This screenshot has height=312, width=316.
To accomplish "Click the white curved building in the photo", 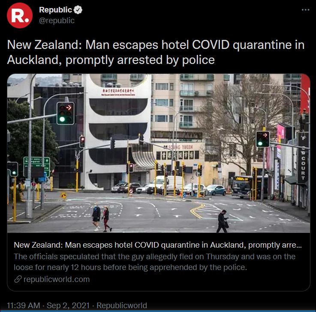I will [x=117, y=132].
